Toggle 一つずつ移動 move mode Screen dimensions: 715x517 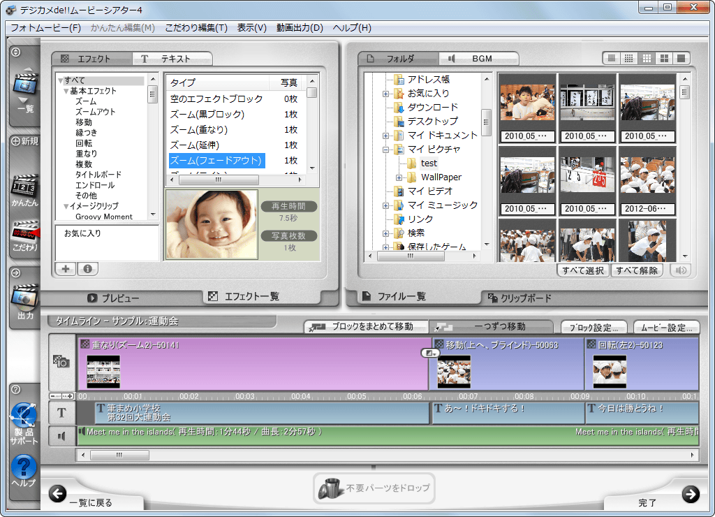pos(492,326)
